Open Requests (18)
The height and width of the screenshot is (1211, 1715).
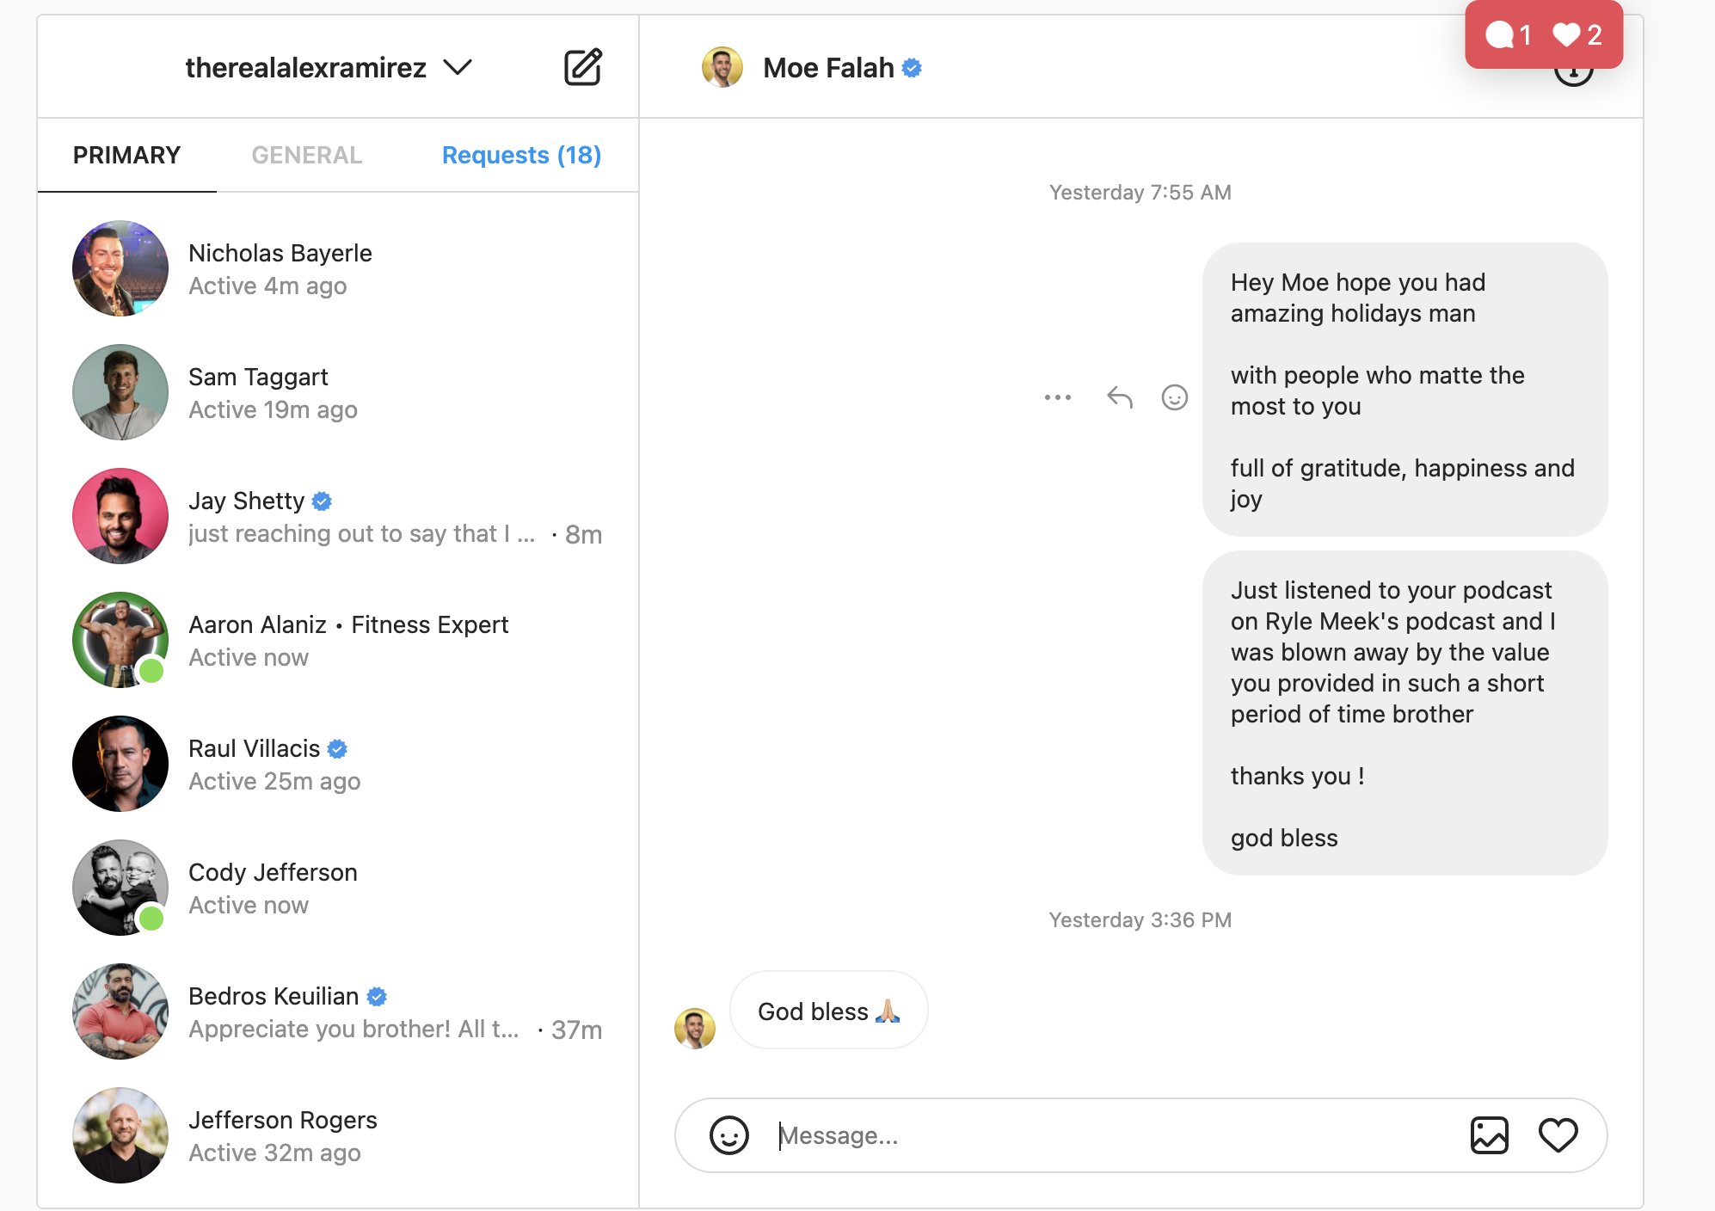point(521,155)
